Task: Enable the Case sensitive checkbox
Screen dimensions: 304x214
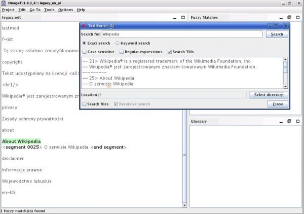Action: 85,52
